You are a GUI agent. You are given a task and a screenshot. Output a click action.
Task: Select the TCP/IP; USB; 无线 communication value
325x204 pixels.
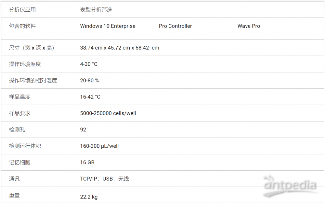(x=104, y=179)
